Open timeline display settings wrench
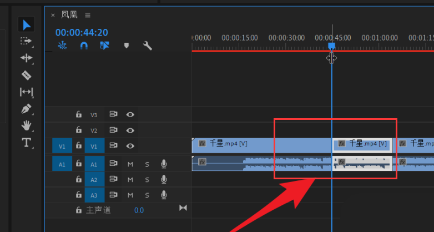This screenshot has width=434, height=232. click(x=147, y=46)
